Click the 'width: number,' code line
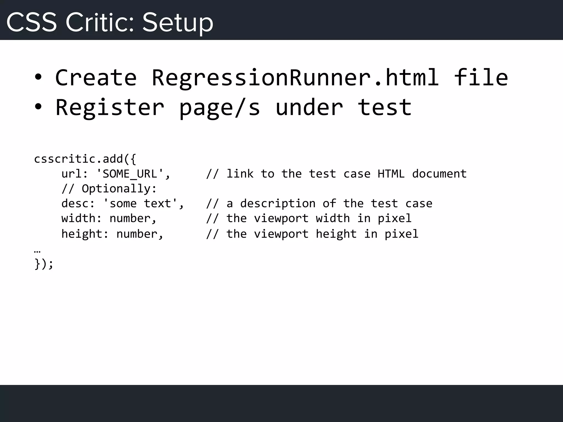 109,218
